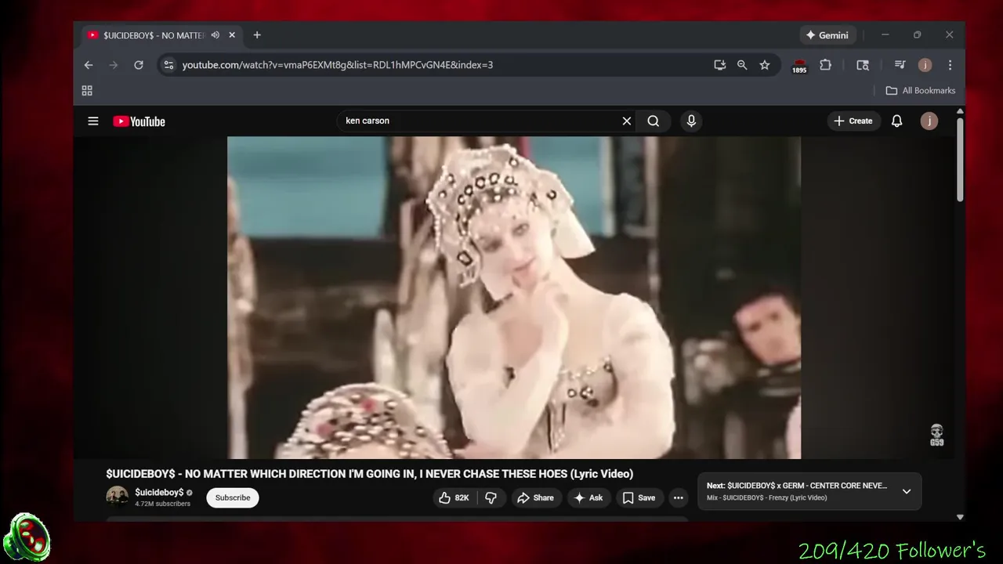Open the $uicideboy$ channel avatar
This screenshot has height=564, width=1003.
[118, 497]
